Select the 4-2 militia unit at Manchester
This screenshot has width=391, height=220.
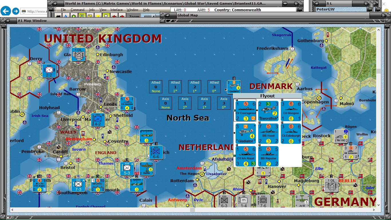click(x=98, y=120)
